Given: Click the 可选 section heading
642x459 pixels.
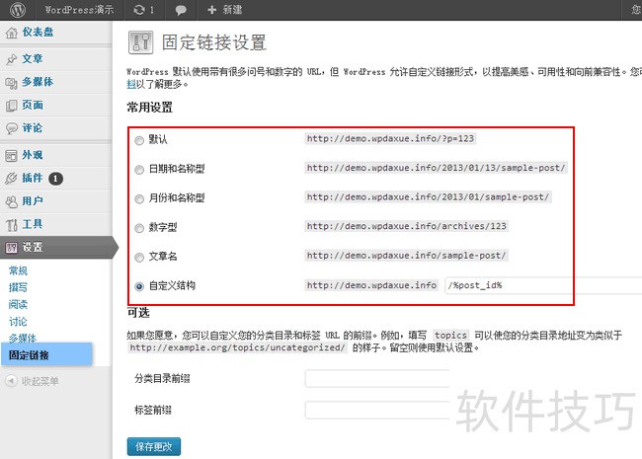Looking at the screenshot, I should coord(138,313).
